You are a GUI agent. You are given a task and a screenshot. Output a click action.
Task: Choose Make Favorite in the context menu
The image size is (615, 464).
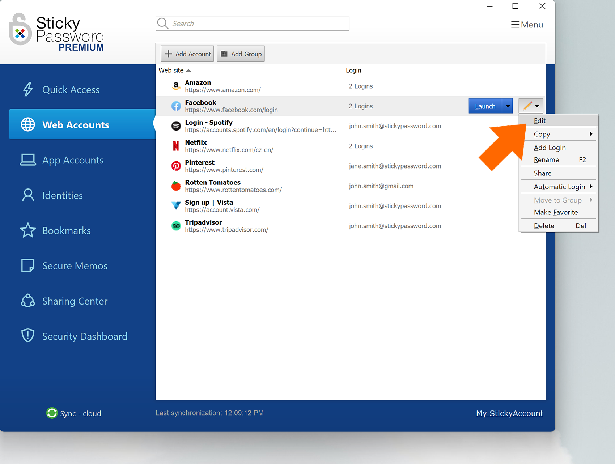point(559,212)
